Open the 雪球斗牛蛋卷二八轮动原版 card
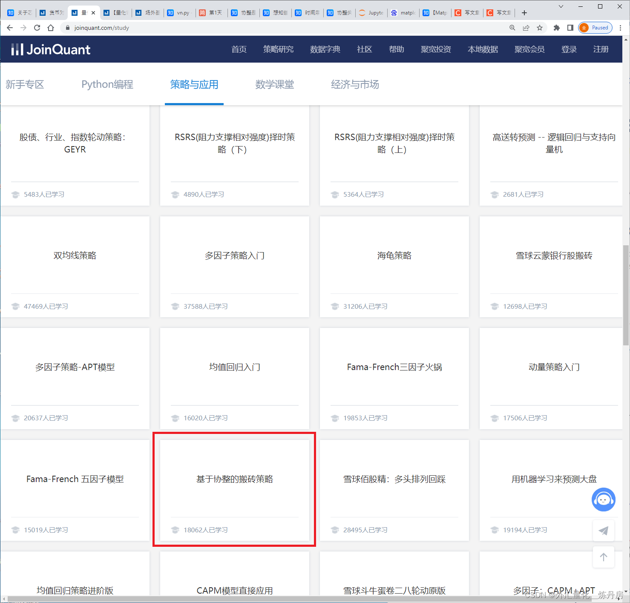The height and width of the screenshot is (603, 630). pyautogui.click(x=394, y=574)
